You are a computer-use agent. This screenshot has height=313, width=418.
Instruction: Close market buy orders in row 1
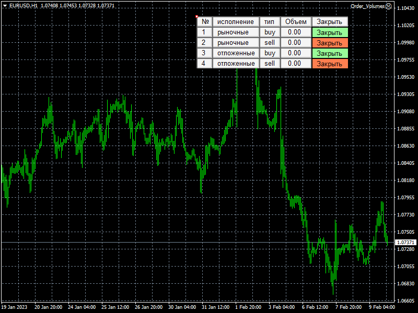coord(330,32)
